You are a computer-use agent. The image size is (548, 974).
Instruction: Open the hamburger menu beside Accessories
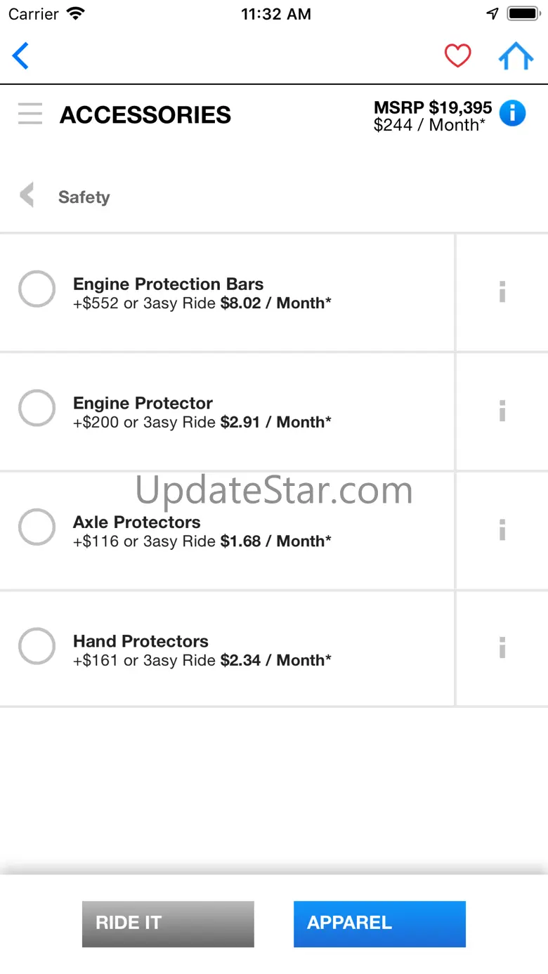(30, 114)
